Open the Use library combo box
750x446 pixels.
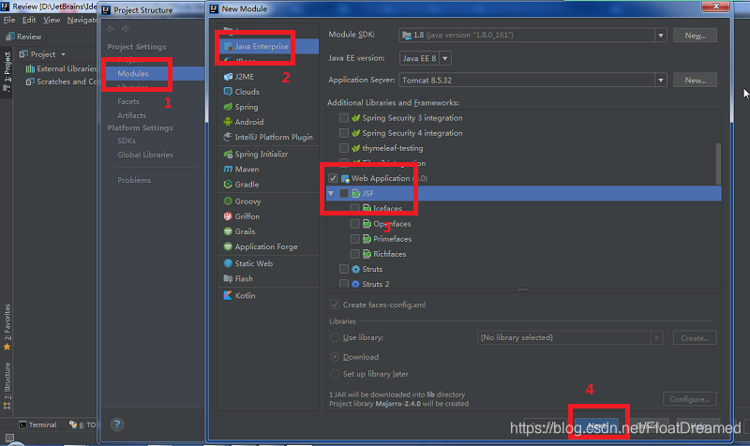click(570, 337)
